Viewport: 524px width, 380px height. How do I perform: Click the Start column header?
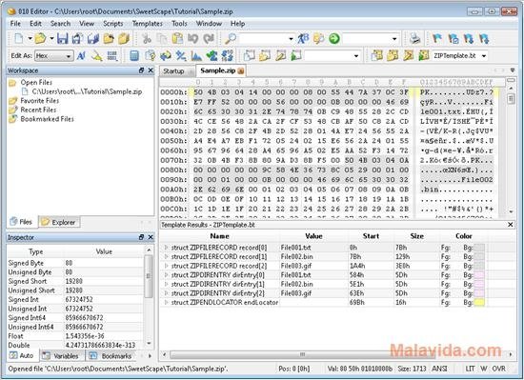point(371,236)
